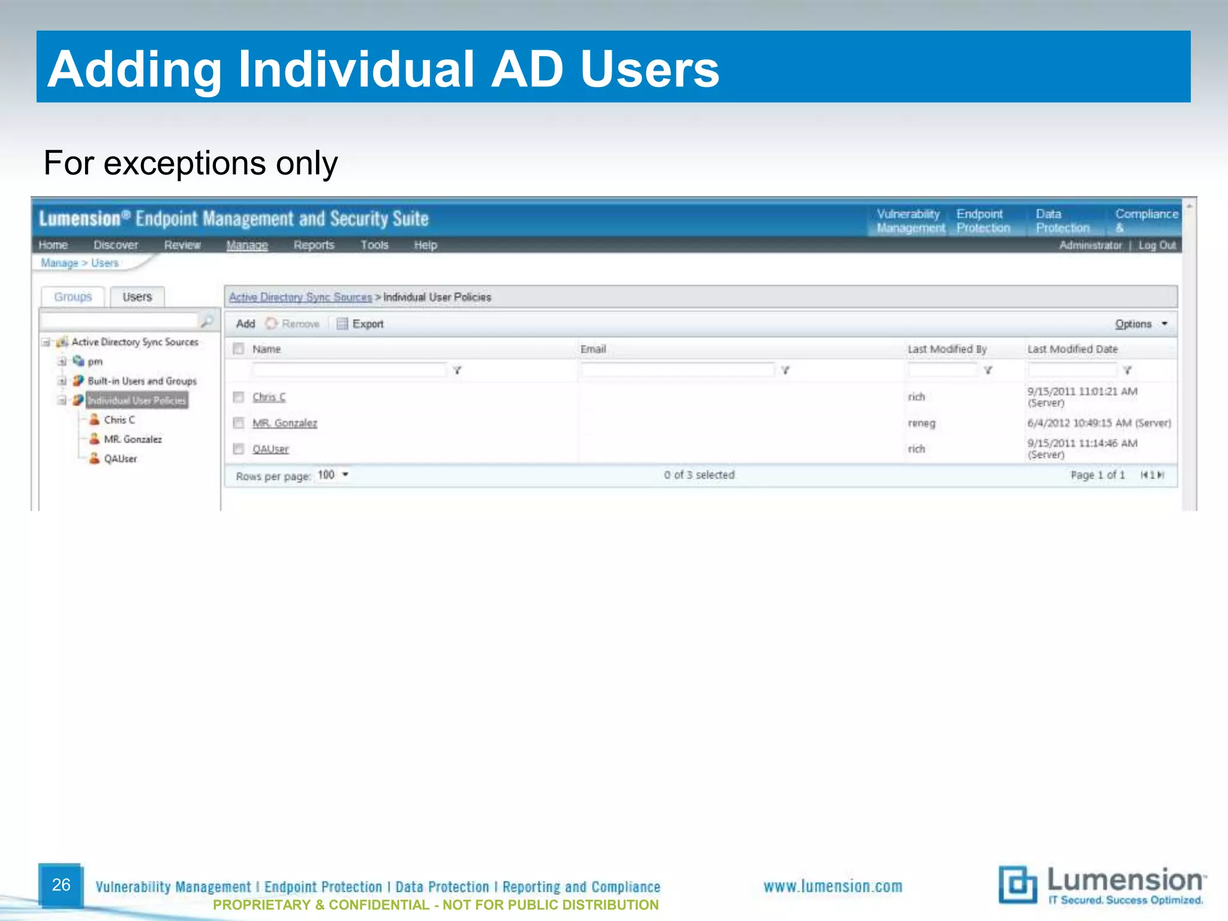Click the Email filter input field
Viewport: 1228px width, 921px height.
point(678,370)
